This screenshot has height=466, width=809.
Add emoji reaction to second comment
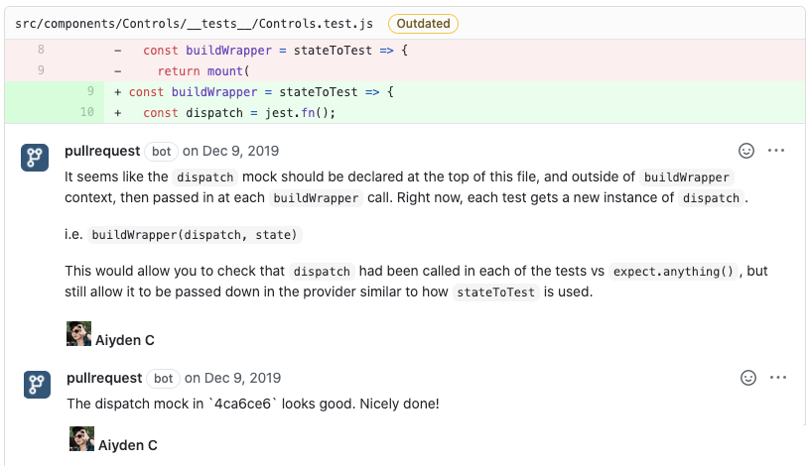(748, 378)
